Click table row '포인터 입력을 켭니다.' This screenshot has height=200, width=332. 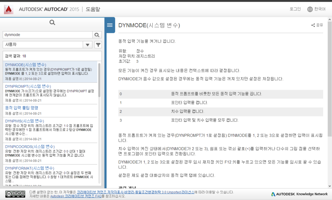[x=221, y=103]
